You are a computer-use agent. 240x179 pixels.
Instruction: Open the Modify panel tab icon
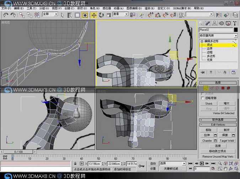(208, 23)
